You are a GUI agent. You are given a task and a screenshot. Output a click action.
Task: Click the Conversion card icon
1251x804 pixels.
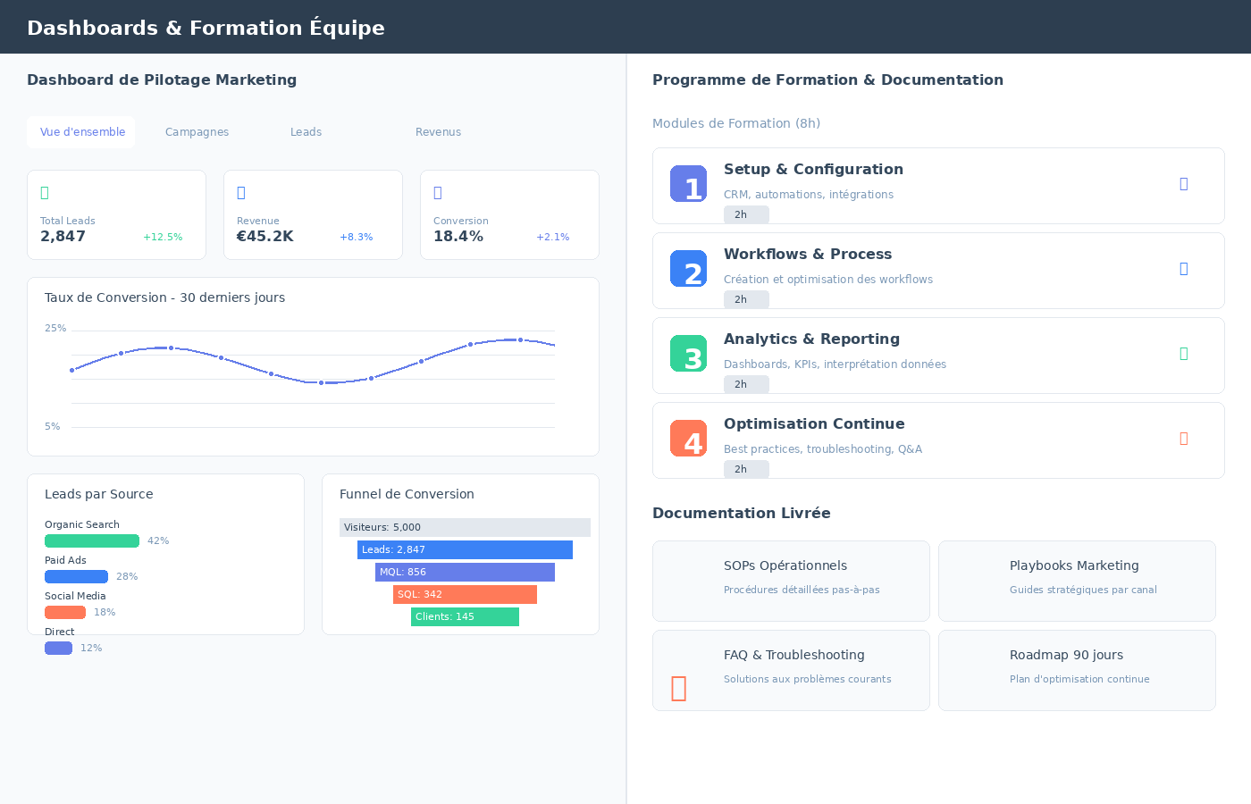point(438,193)
